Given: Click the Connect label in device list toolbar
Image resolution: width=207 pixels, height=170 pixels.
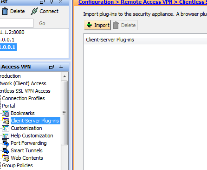Looking at the screenshot, I should coord(49,11).
